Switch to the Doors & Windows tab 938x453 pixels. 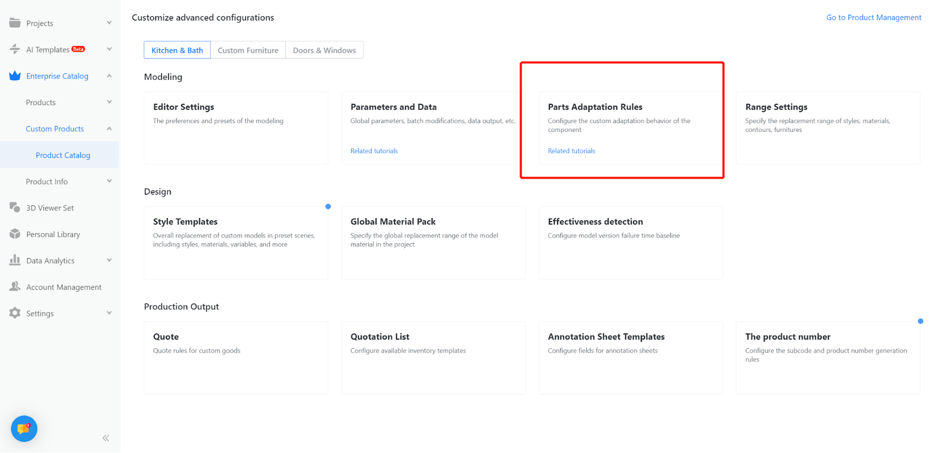tap(324, 50)
